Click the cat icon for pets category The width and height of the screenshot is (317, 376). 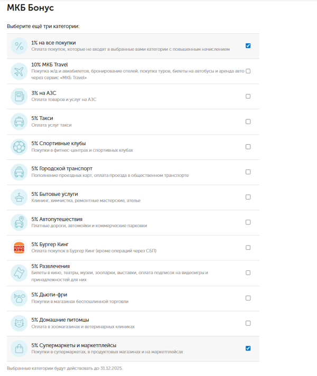pyautogui.click(x=19, y=323)
